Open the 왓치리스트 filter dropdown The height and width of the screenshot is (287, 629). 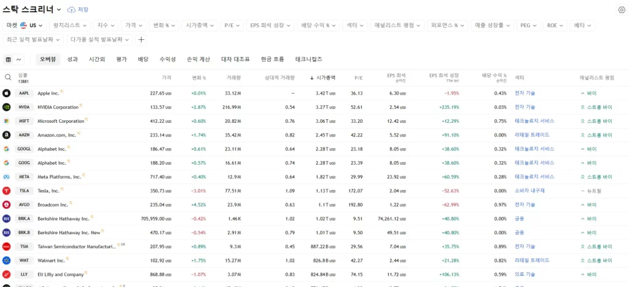(x=70, y=25)
